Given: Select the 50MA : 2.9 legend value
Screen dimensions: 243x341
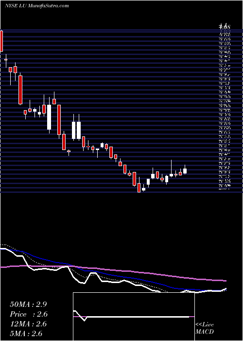Looking at the screenshot, I should (x=28, y=304).
